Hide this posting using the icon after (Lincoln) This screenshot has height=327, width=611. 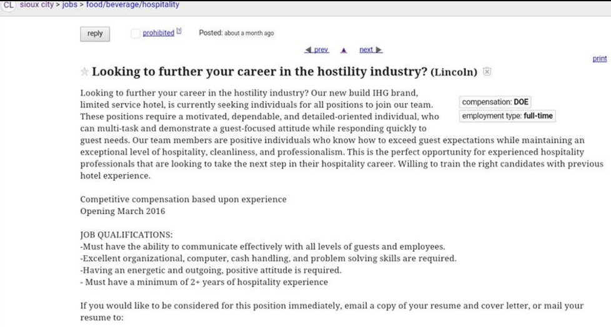[487, 72]
